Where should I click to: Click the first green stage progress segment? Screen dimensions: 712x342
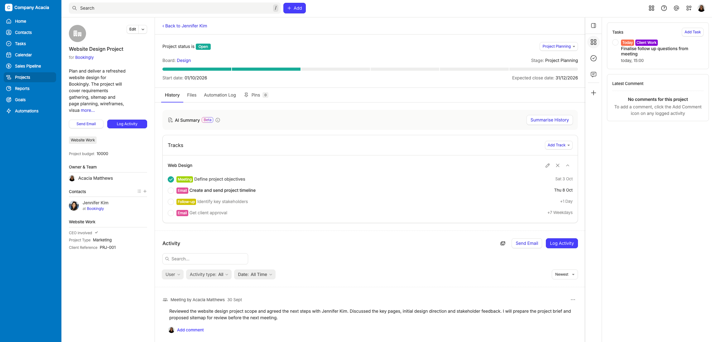point(197,69)
